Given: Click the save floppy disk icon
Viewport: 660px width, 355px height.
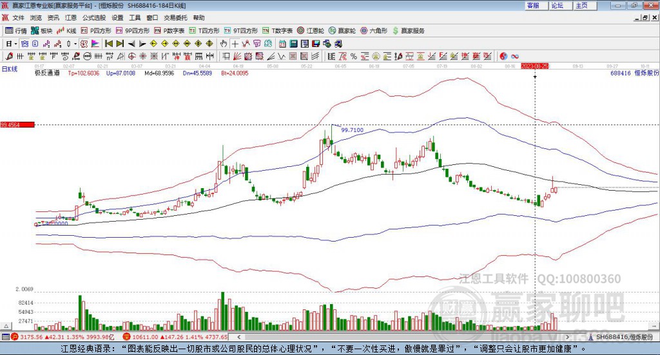Looking at the screenshot, I should point(316,44).
